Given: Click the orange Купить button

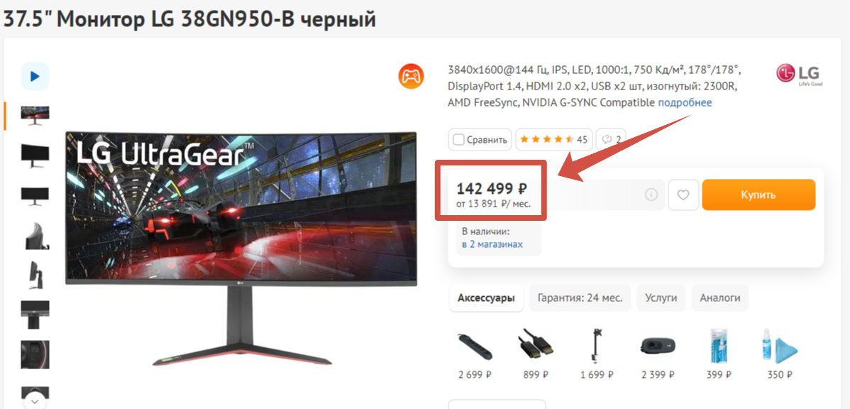Looking at the screenshot, I should tap(758, 195).
